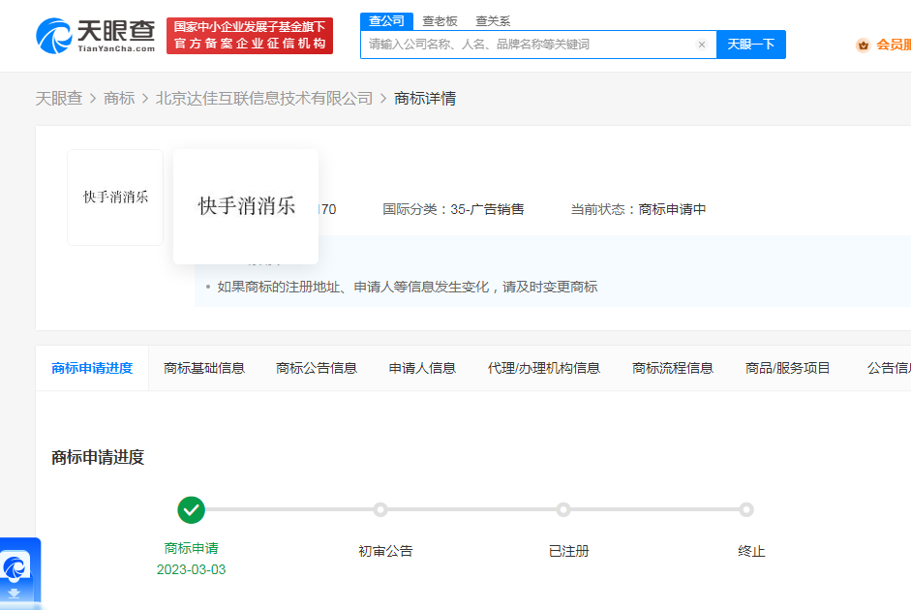This screenshot has width=911, height=610.
Task: Click the green 商标申请 step label
Action: (191, 548)
